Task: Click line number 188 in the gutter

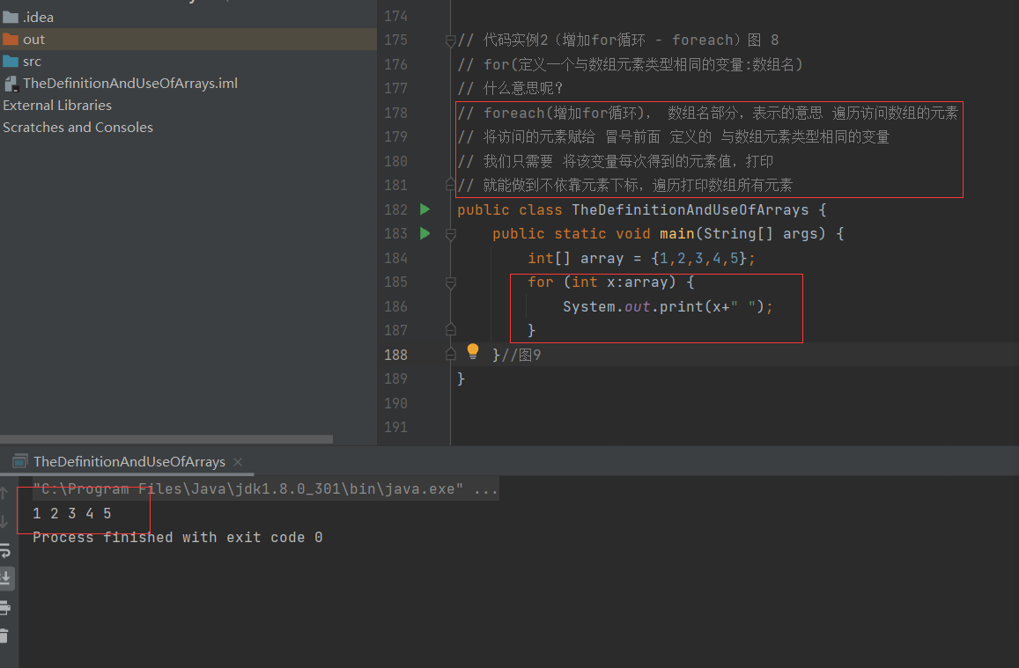Action: click(x=395, y=355)
